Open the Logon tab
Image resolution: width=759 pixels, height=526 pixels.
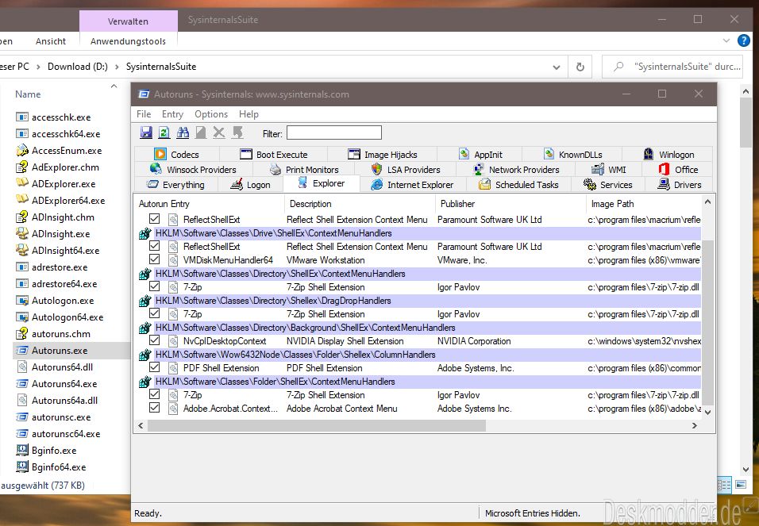(250, 184)
